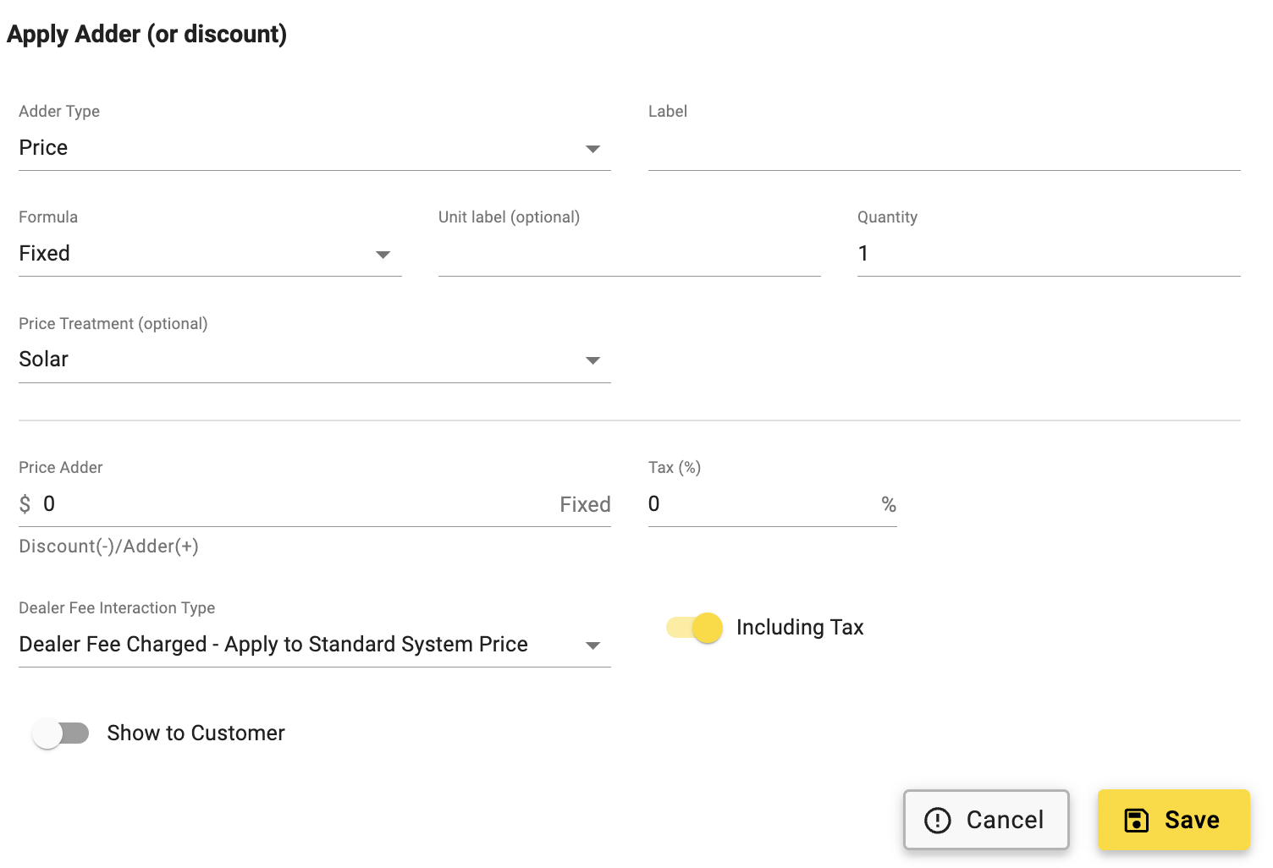Open Dealer Fee Interaction Type dropdown
Screen dimensions: 1273x868
point(314,645)
